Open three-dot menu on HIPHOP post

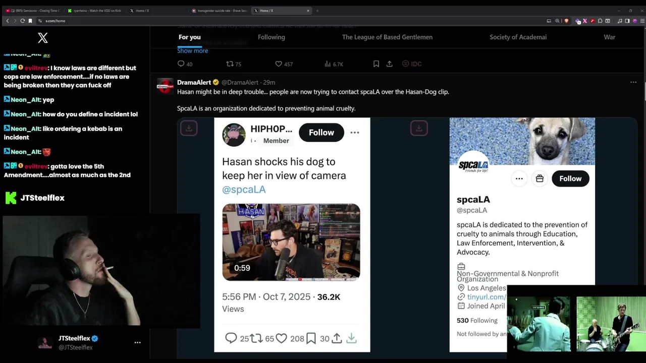coord(355,133)
